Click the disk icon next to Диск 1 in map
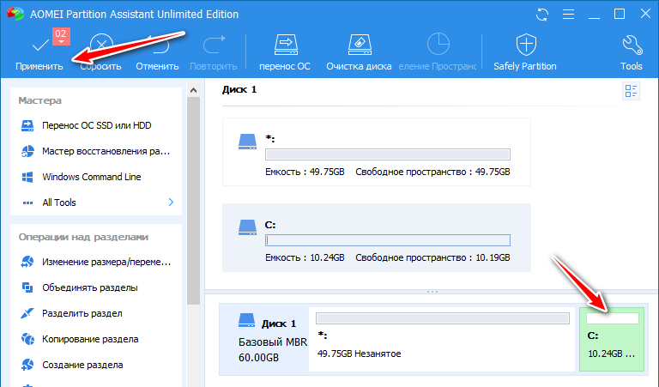659x387 pixels. tap(247, 320)
